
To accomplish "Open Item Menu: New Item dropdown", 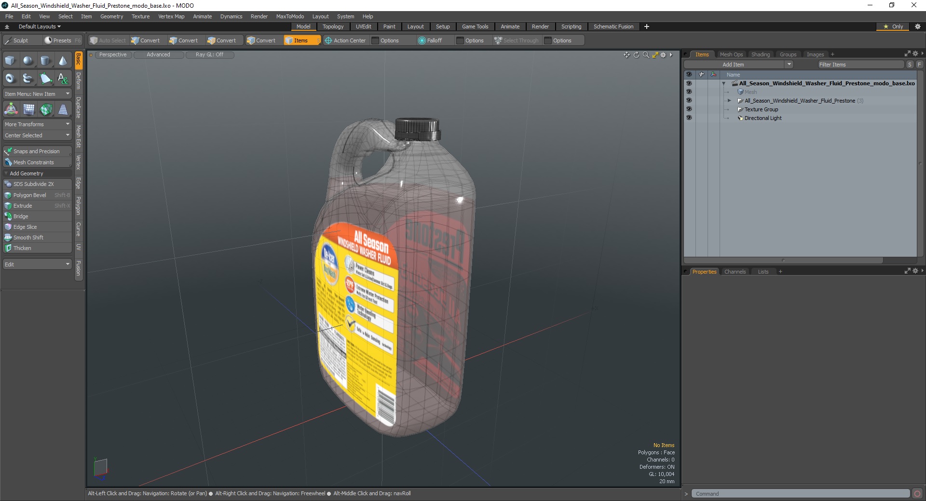I will point(37,94).
